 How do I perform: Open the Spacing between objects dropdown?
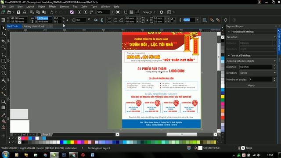[251, 61]
